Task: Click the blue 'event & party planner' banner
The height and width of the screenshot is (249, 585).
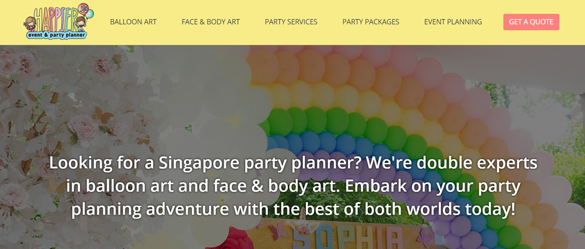Action: (57, 35)
